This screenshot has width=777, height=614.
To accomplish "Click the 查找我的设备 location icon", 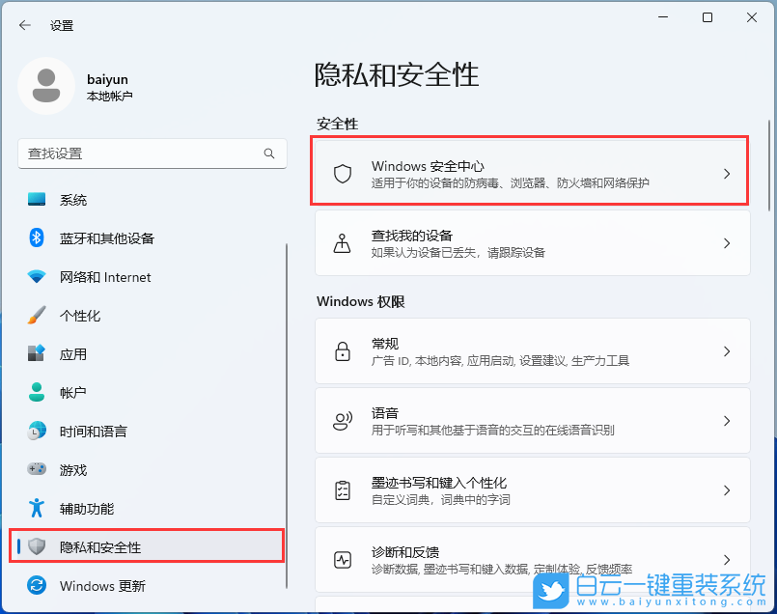I will click(x=343, y=243).
